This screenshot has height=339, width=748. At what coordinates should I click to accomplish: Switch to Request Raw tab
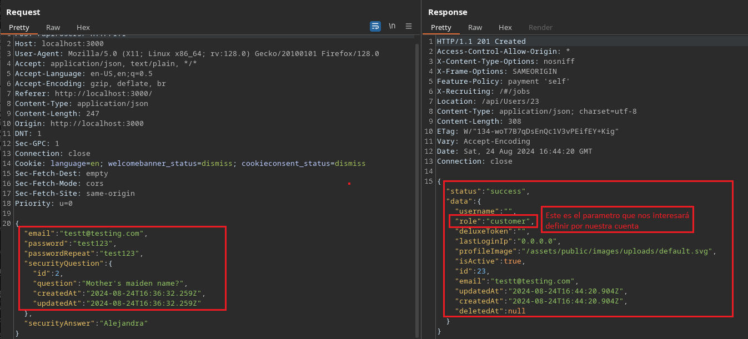click(x=53, y=27)
